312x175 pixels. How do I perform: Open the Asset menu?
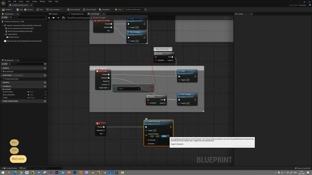point(21,1)
